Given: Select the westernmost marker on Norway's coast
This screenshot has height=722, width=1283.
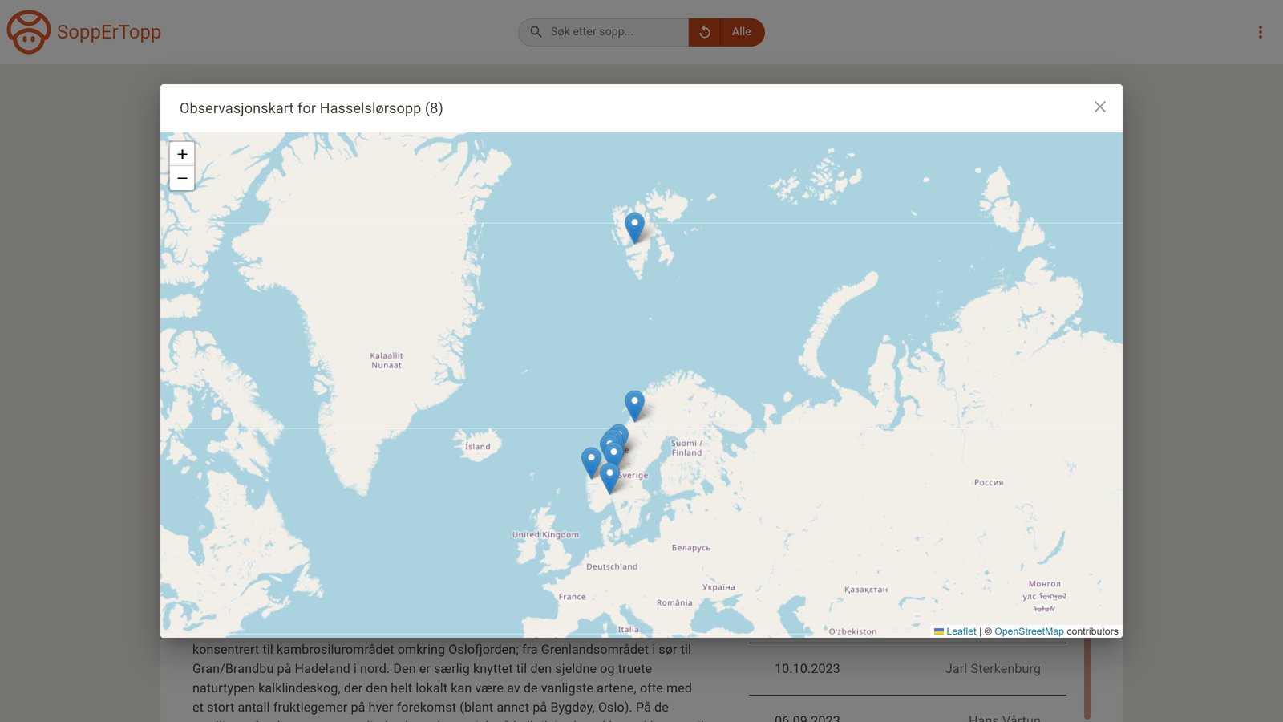Looking at the screenshot, I should tap(591, 464).
